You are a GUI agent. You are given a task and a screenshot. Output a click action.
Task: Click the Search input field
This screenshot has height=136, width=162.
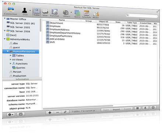[x=142, y=15]
